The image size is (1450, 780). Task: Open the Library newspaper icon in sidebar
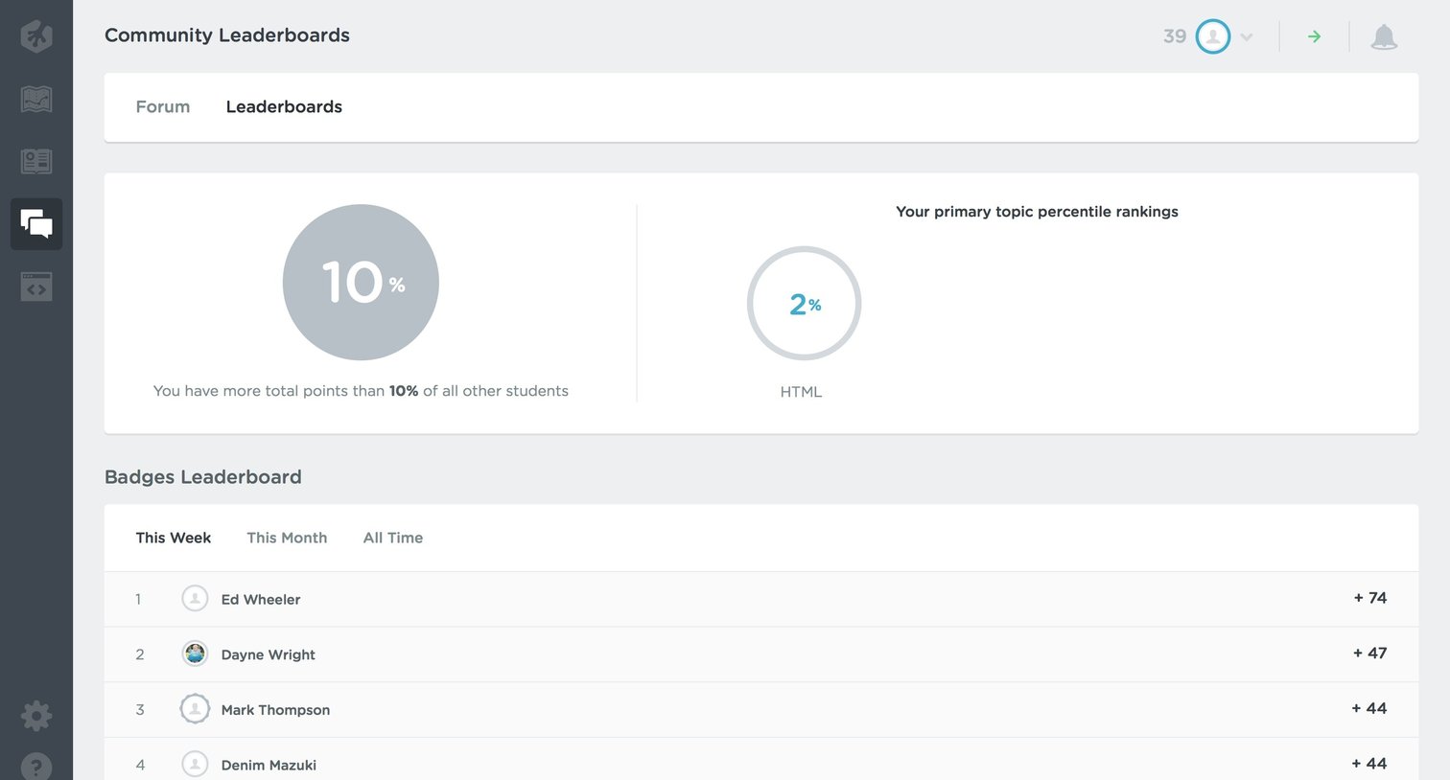click(36, 161)
